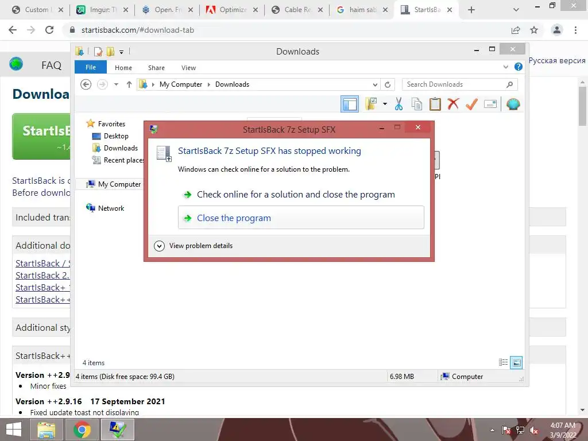588x441 pixels.
Task: Click muted volume tray icon
Action: 533,430
